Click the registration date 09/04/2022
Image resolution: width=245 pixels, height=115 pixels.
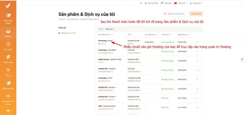[x=182, y=80]
